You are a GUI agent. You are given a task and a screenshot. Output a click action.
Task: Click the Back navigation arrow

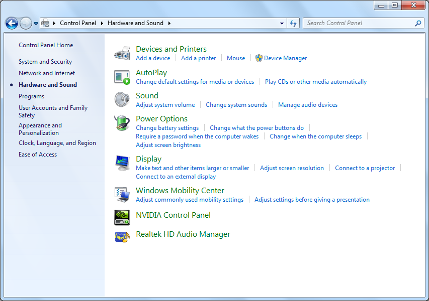(12, 24)
